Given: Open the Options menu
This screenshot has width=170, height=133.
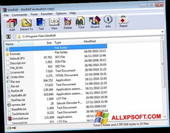Looking at the screenshot, I should 61,13.
